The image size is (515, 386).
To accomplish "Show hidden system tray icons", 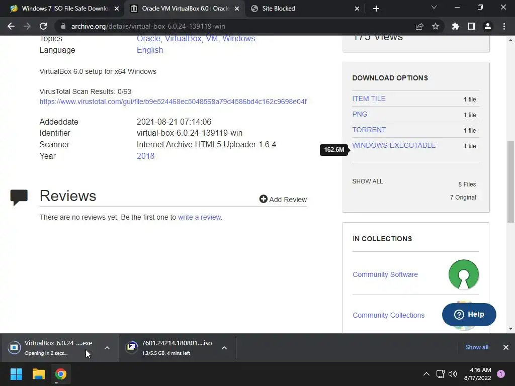I will 426,374.
